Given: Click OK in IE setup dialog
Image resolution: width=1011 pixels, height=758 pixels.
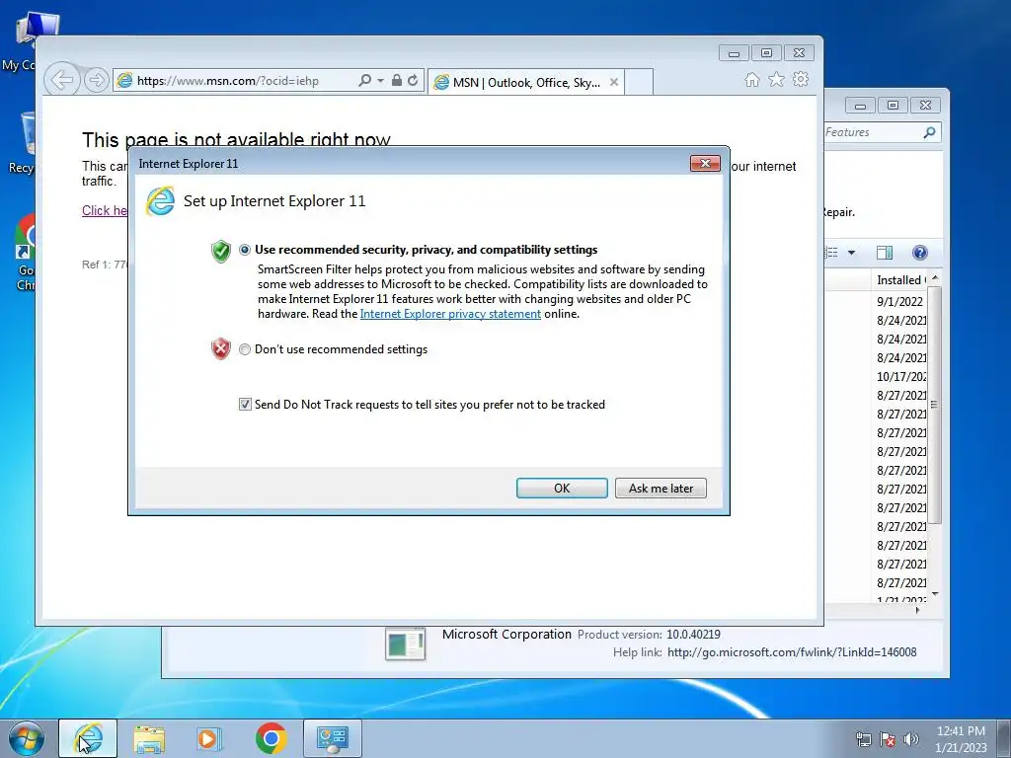Looking at the screenshot, I should tap(562, 488).
